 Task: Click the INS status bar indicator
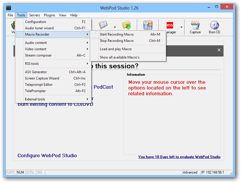(x=40, y=172)
